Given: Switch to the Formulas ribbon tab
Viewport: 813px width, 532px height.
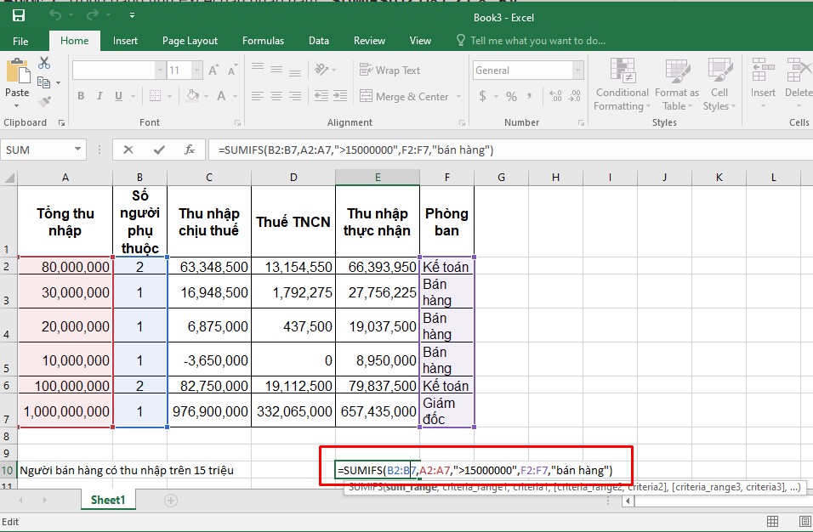Looking at the screenshot, I should (263, 41).
